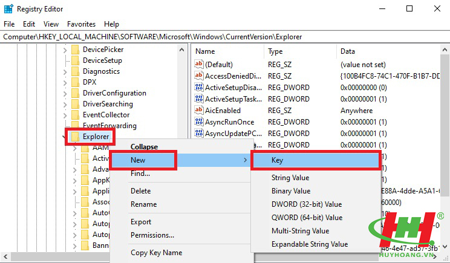
Task: Expand the DriverConfiguration key
Action: 65,94
